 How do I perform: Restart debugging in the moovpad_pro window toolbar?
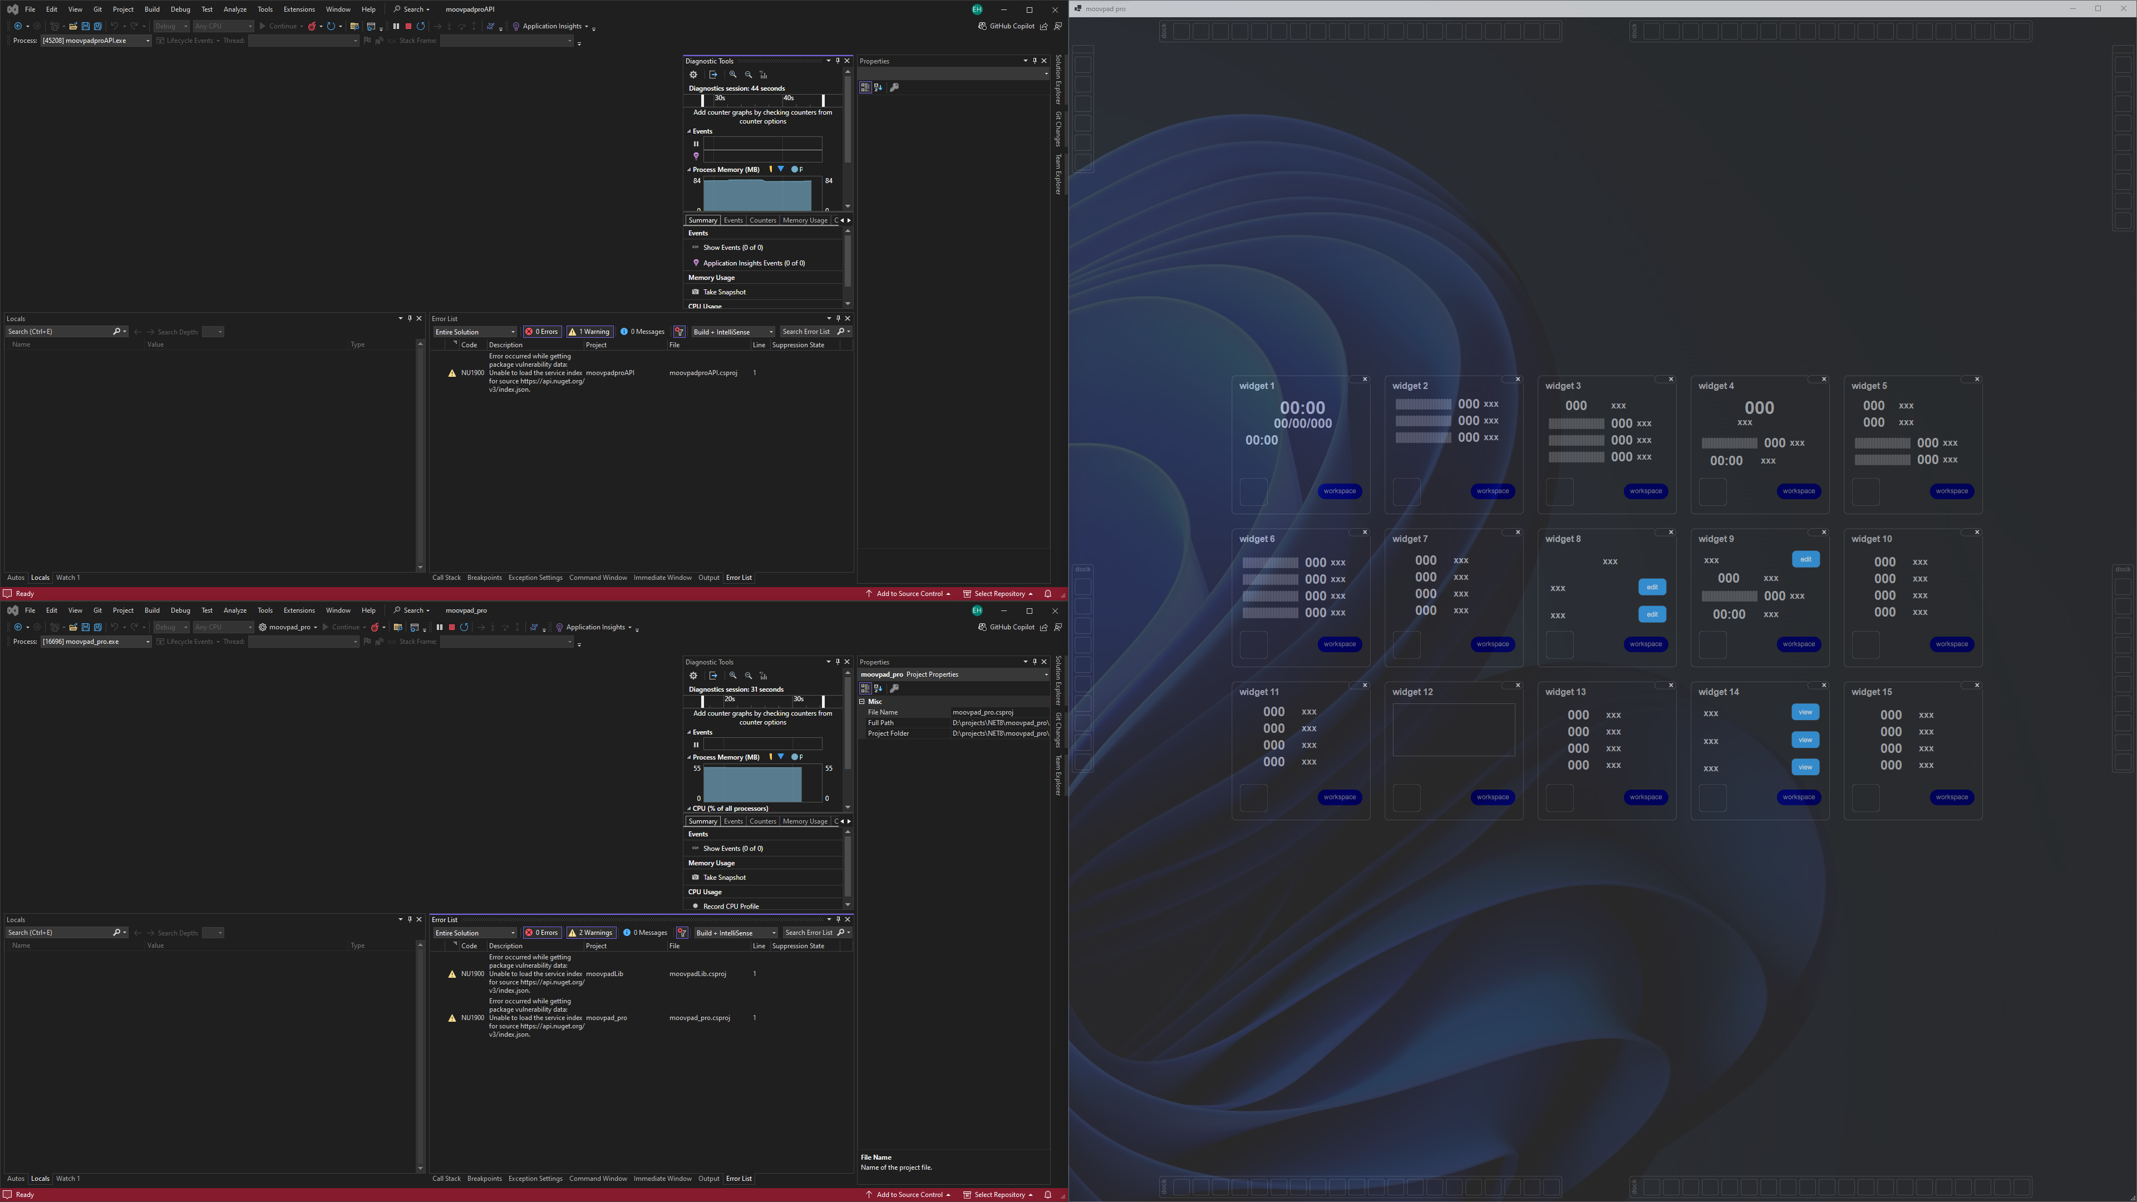464,627
